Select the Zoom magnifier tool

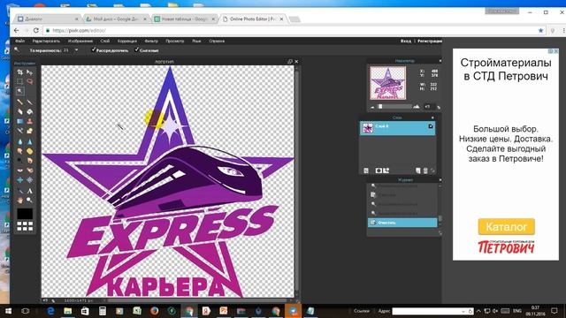[29, 200]
